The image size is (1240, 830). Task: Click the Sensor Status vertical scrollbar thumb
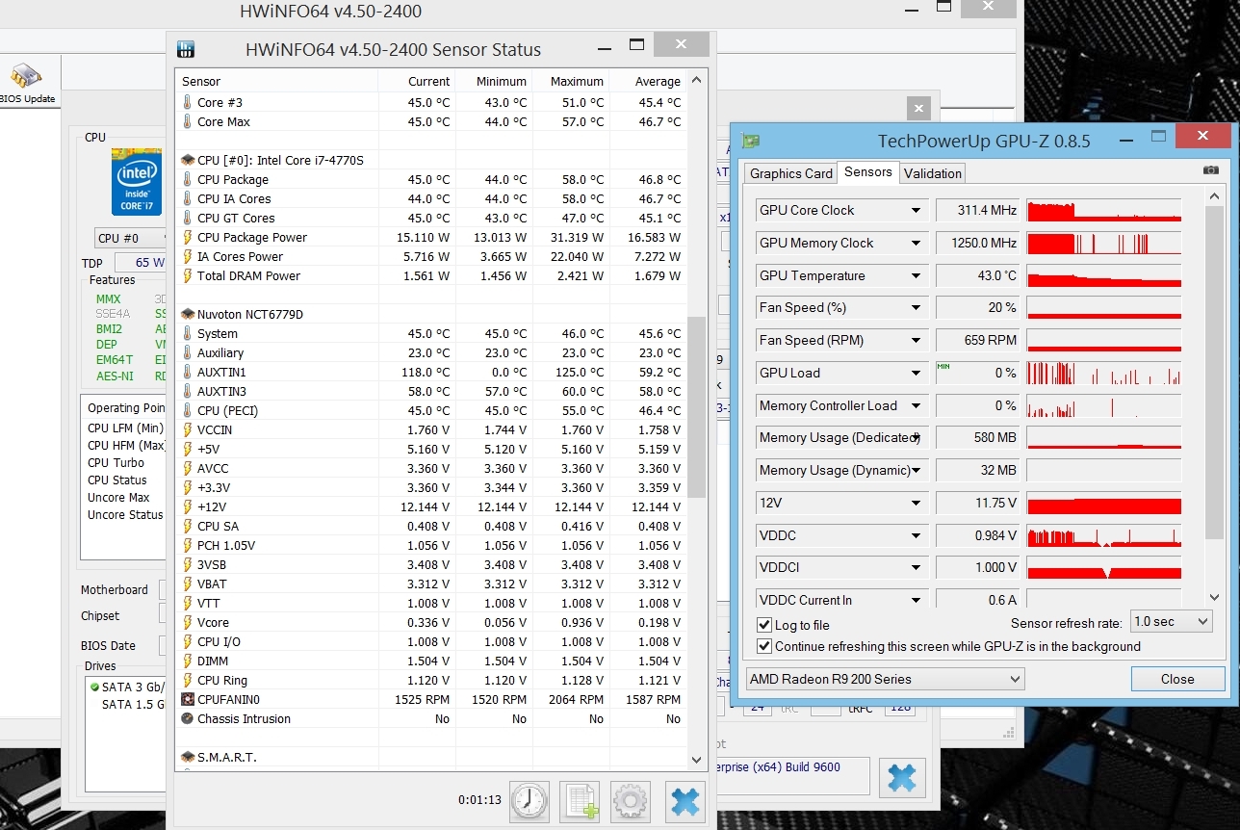[697, 408]
